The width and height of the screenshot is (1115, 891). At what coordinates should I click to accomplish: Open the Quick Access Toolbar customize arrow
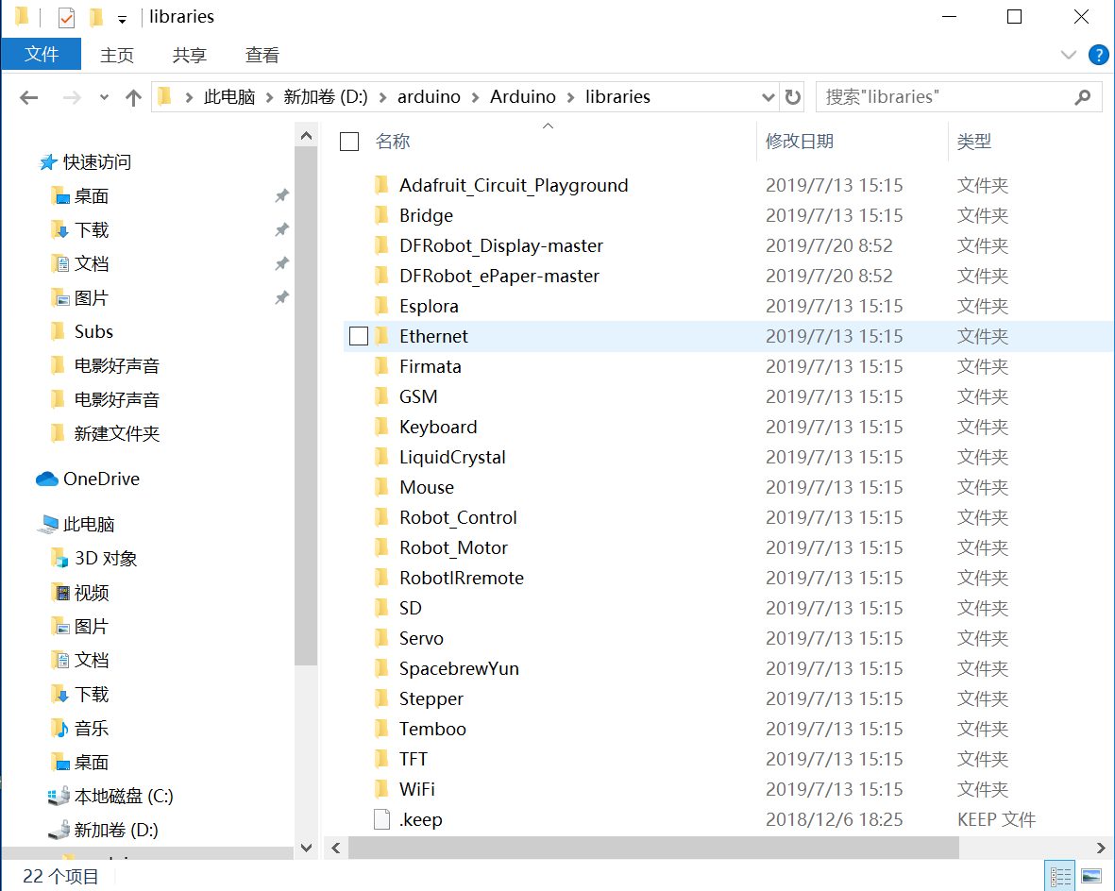tap(123, 19)
